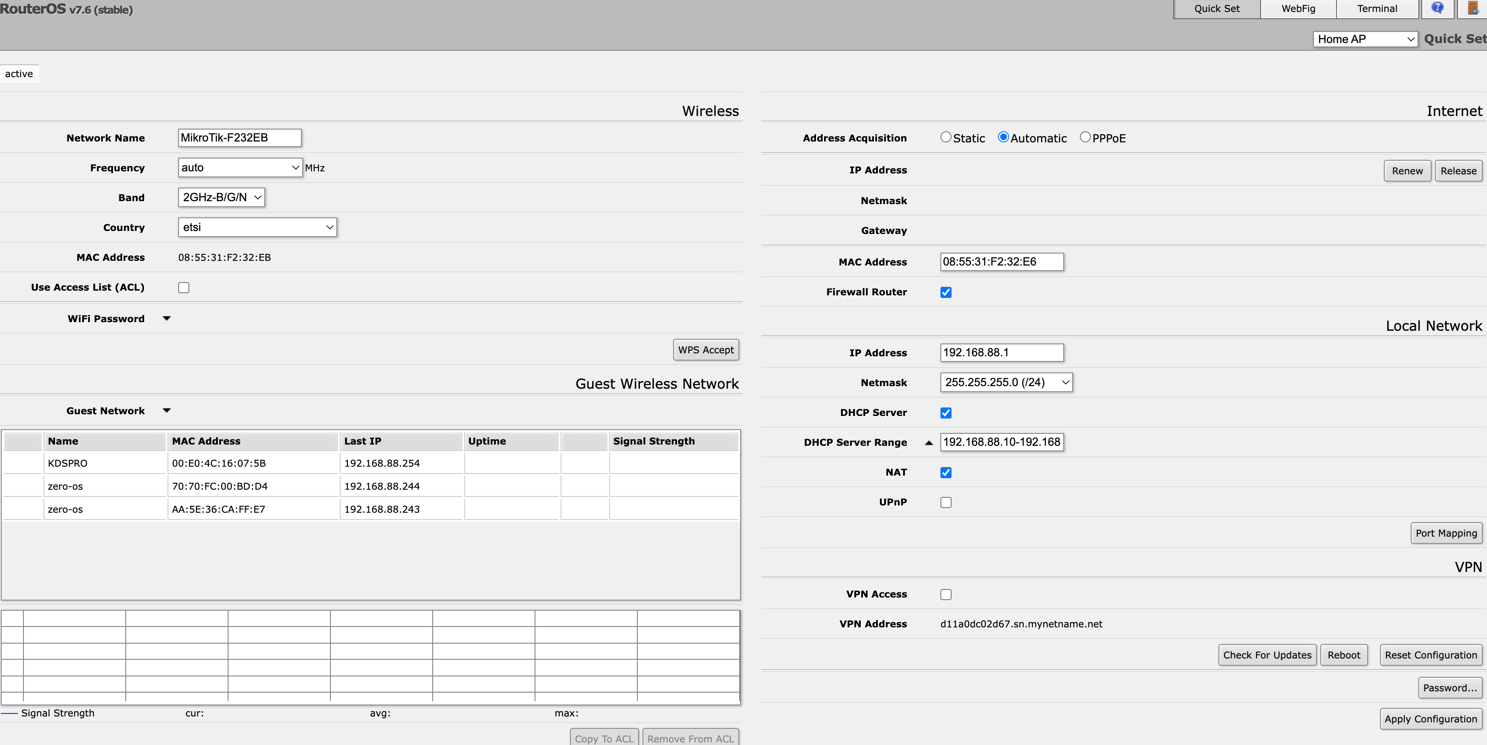Click the Renew button

1407,171
